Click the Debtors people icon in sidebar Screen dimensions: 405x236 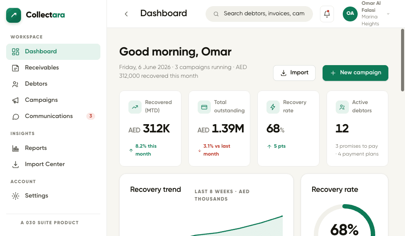pyautogui.click(x=15, y=84)
